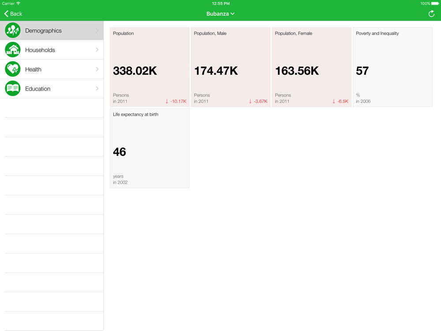This screenshot has height=331, width=441.
Task: Open the Population, Female 163.56K card
Action: click(x=312, y=67)
